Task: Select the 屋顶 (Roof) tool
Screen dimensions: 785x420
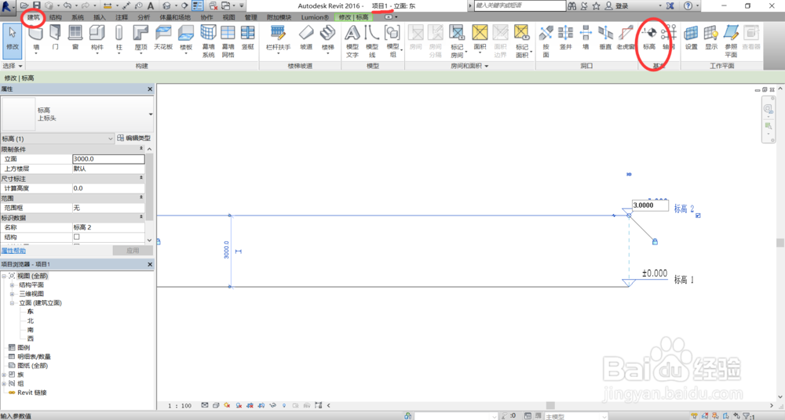Action: click(x=141, y=38)
